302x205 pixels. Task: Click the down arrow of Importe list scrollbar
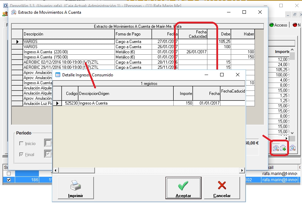click(x=292, y=133)
